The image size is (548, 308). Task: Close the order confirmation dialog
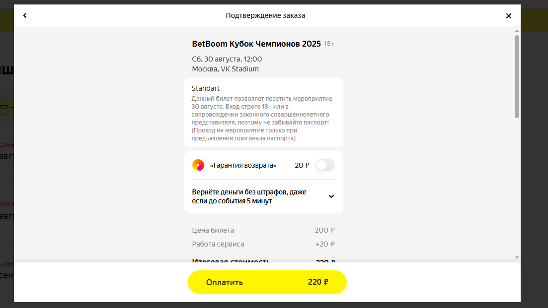click(509, 16)
